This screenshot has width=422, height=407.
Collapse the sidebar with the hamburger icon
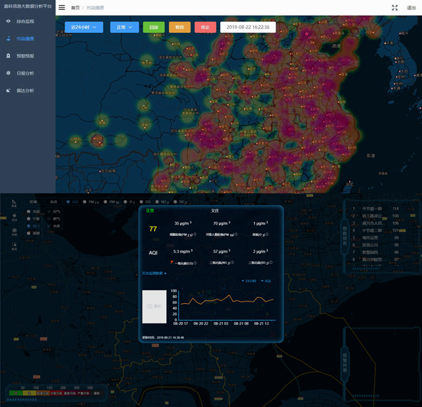61,7
